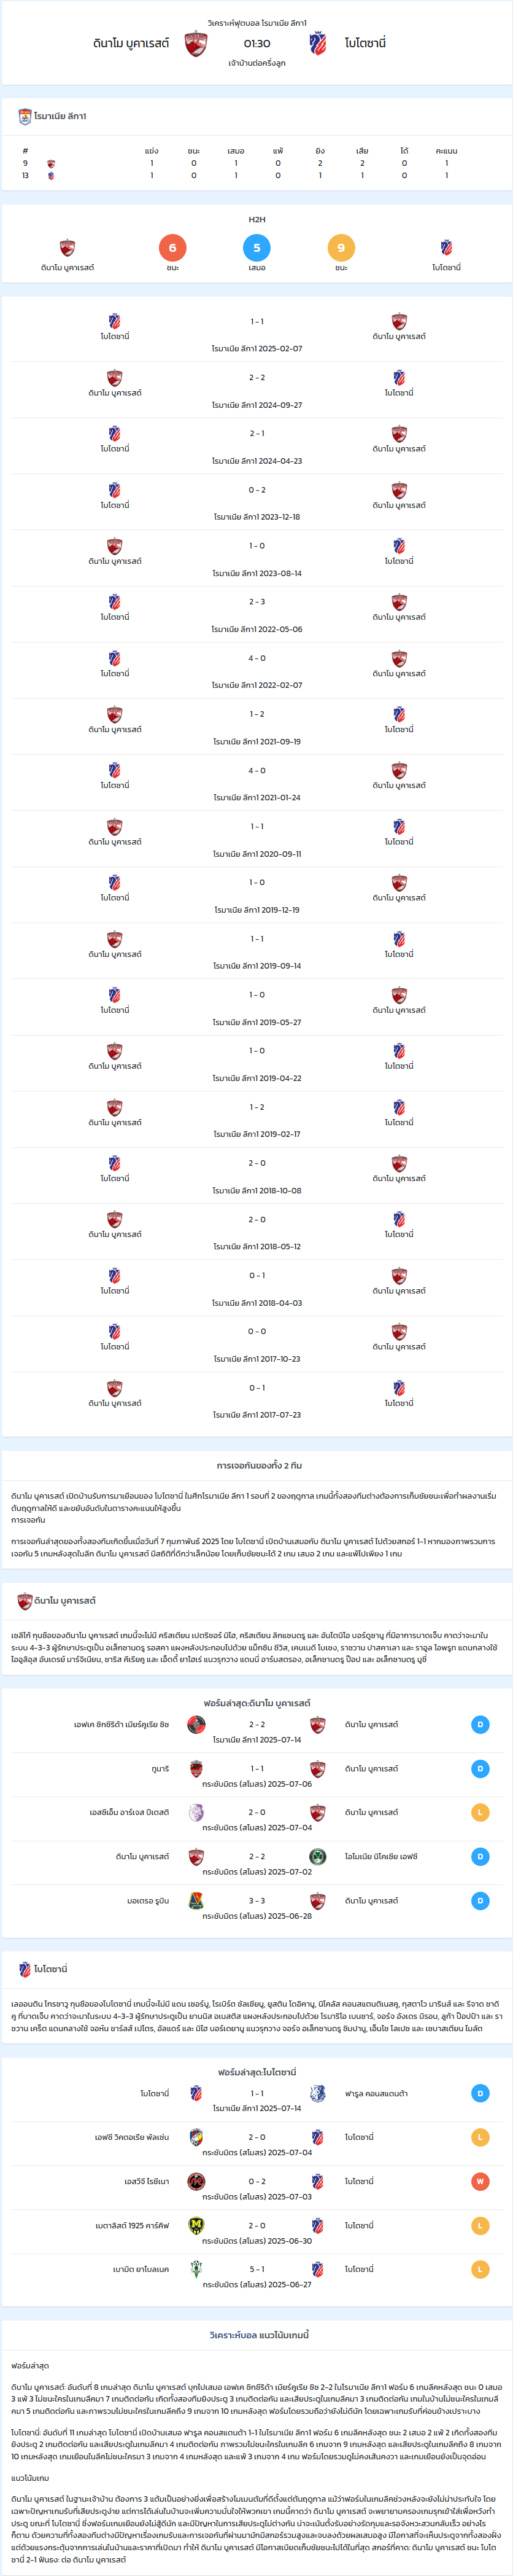Image resolution: width=513 pixels, height=2576 pixels.
Task: Select the L badge for the 2025-07-04 Dinamo friendly
Action: [480, 1812]
